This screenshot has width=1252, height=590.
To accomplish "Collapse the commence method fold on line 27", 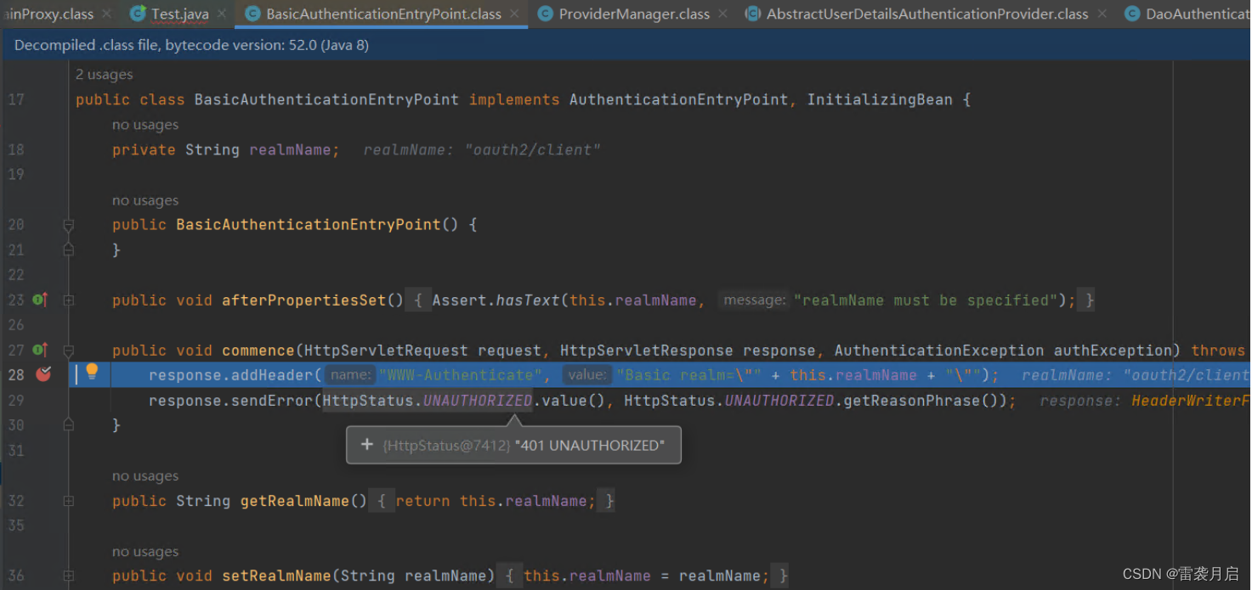I will (69, 350).
